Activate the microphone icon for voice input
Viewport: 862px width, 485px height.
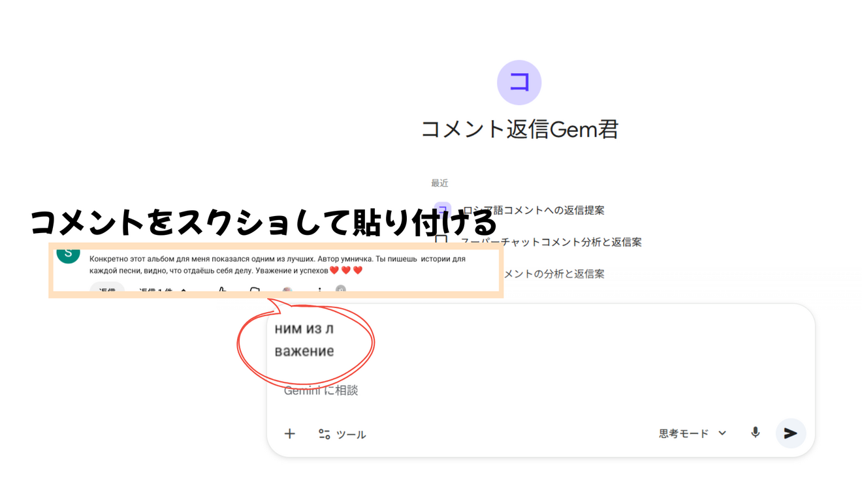754,433
